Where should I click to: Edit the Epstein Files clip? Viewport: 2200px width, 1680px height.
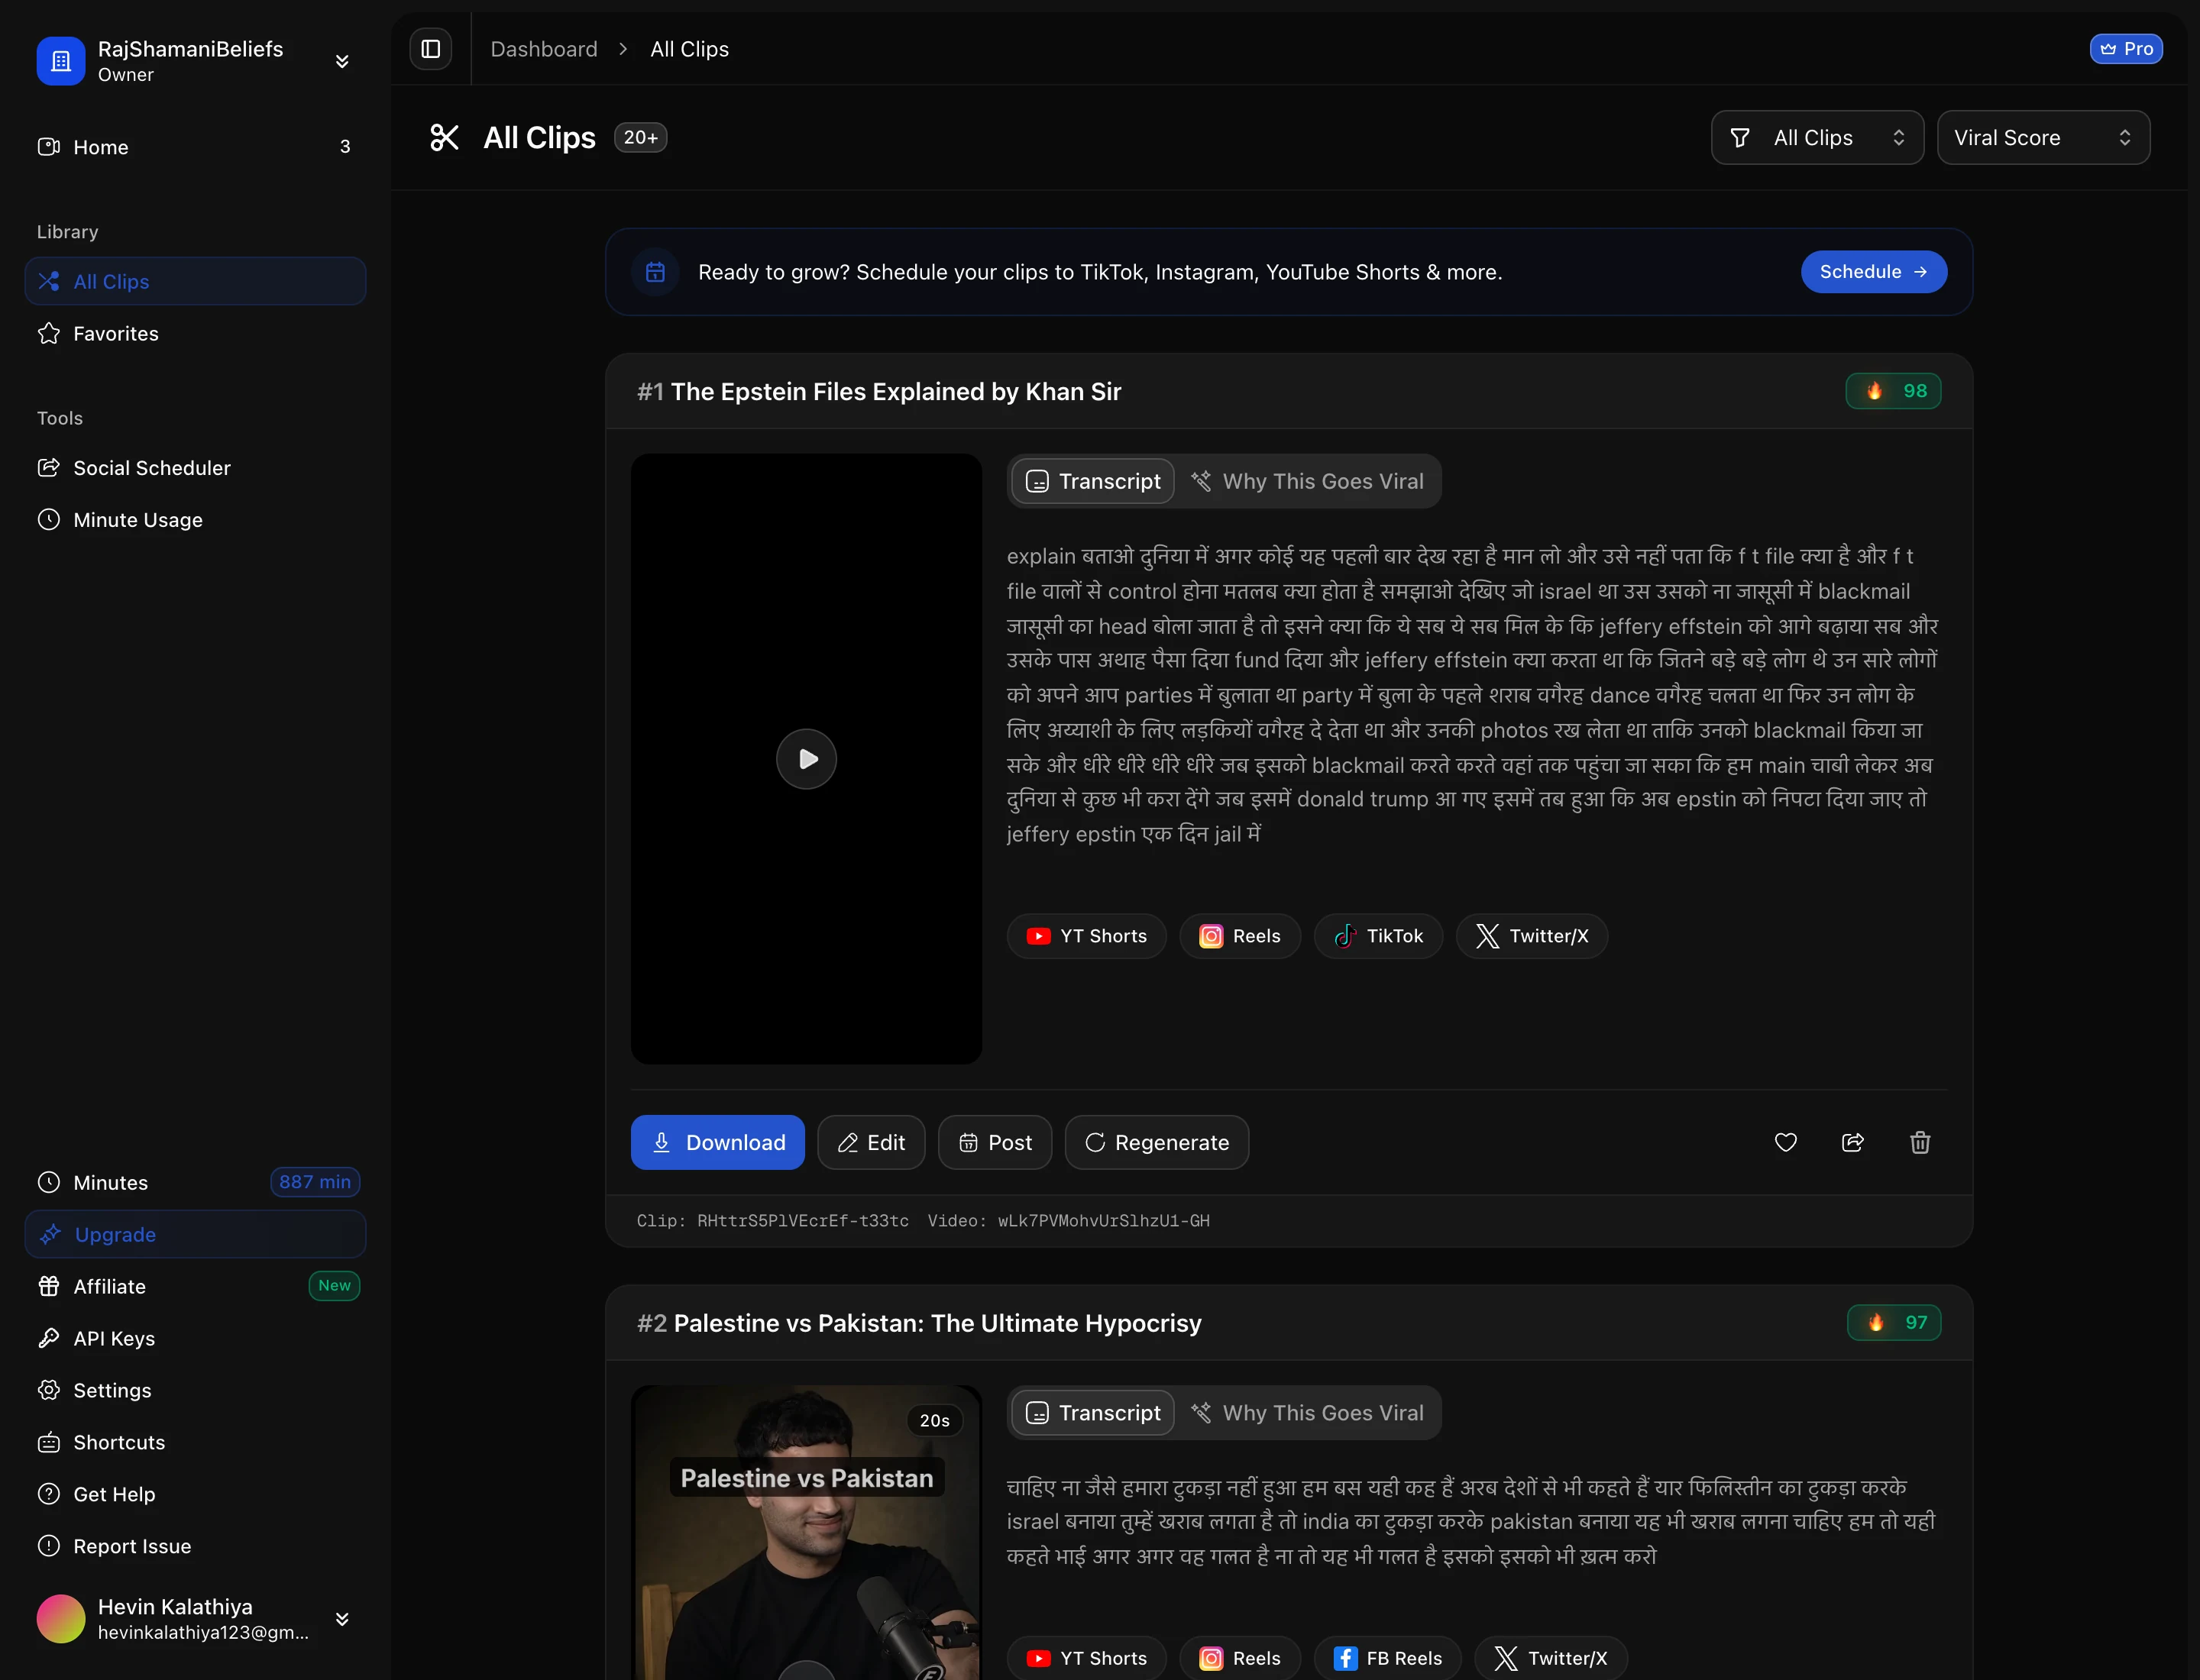pyautogui.click(x=870, y=1142)
